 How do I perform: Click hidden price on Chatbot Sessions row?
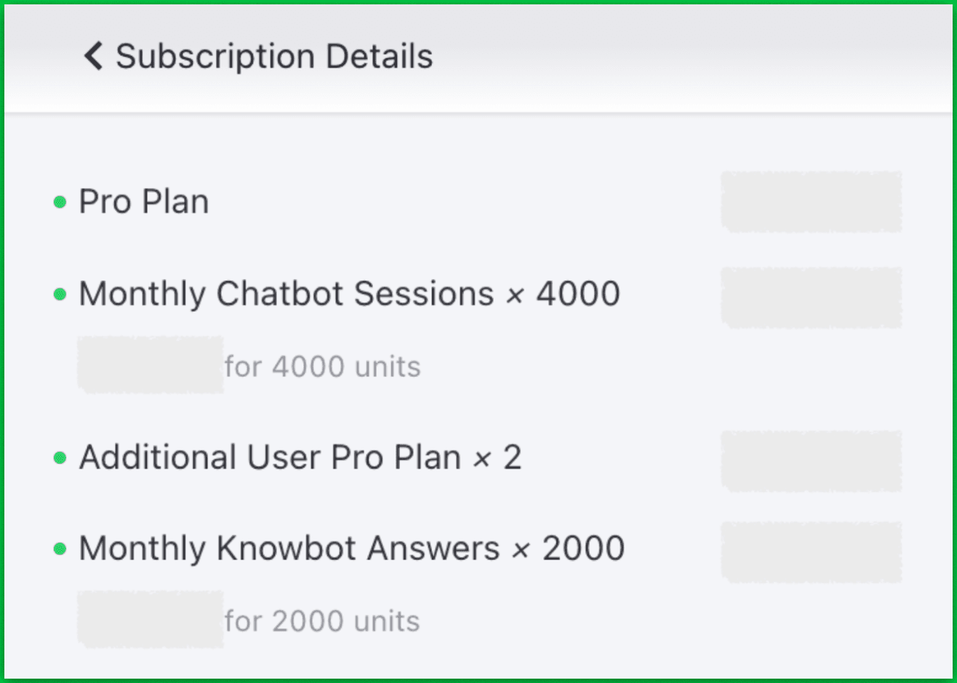[x=811, y=297]
